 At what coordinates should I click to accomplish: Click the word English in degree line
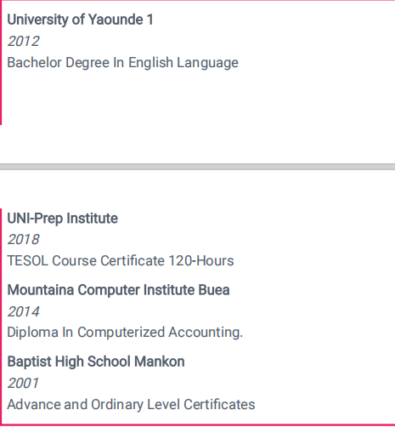coord(150,63)
